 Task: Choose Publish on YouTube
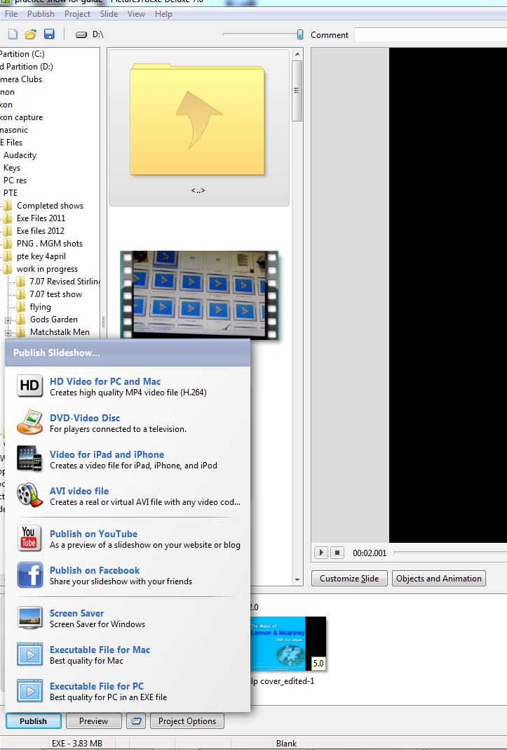point(93,534)
